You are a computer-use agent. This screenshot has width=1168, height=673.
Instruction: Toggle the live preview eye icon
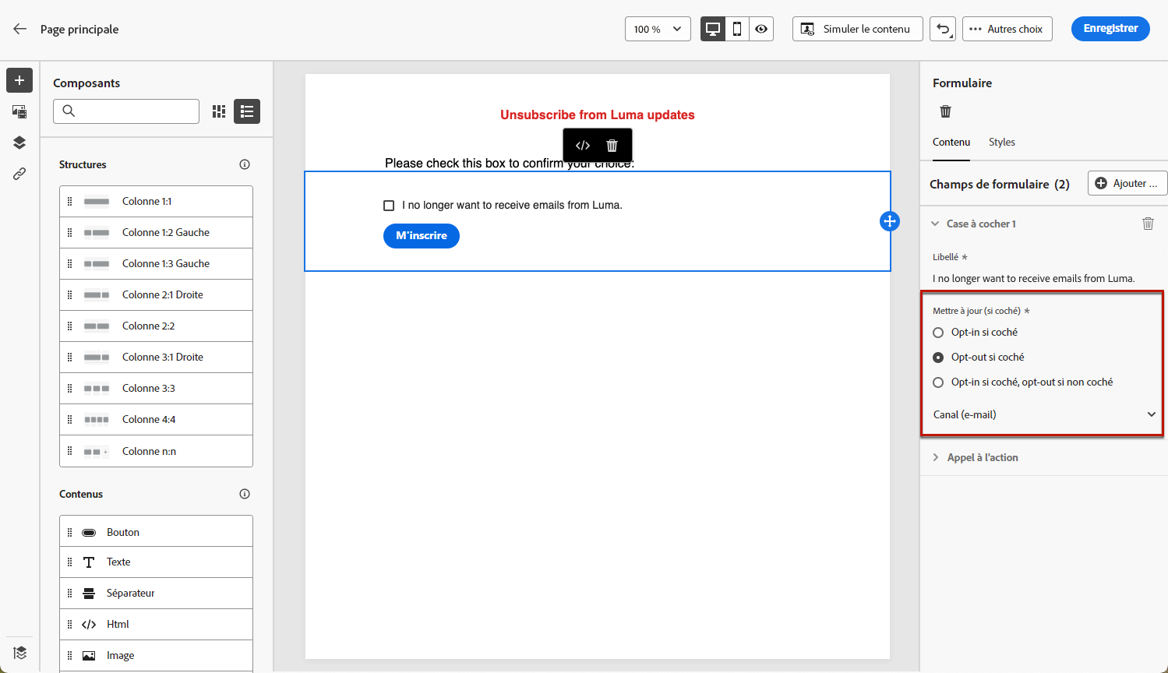761,29
